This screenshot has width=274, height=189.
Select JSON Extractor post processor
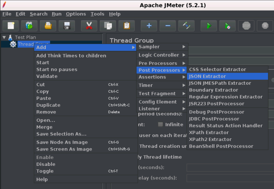[x=227, y=76]
